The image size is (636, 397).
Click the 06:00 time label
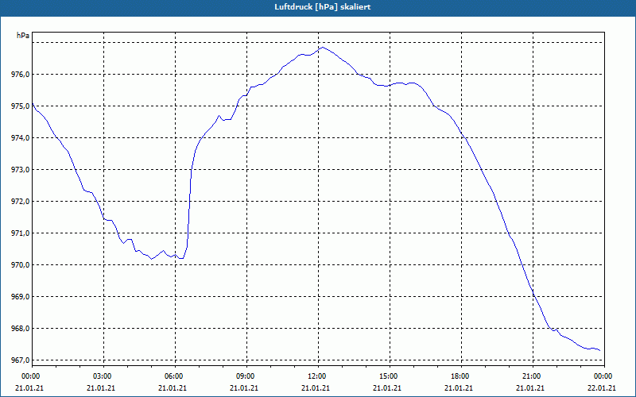175,376
